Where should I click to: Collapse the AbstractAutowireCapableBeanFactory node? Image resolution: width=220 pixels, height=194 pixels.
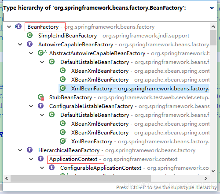(31, 53)
